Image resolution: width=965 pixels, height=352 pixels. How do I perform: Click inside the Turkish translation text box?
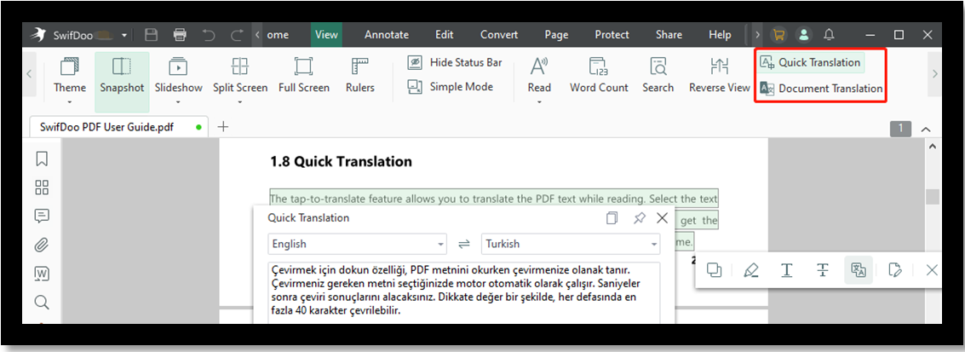464,293
